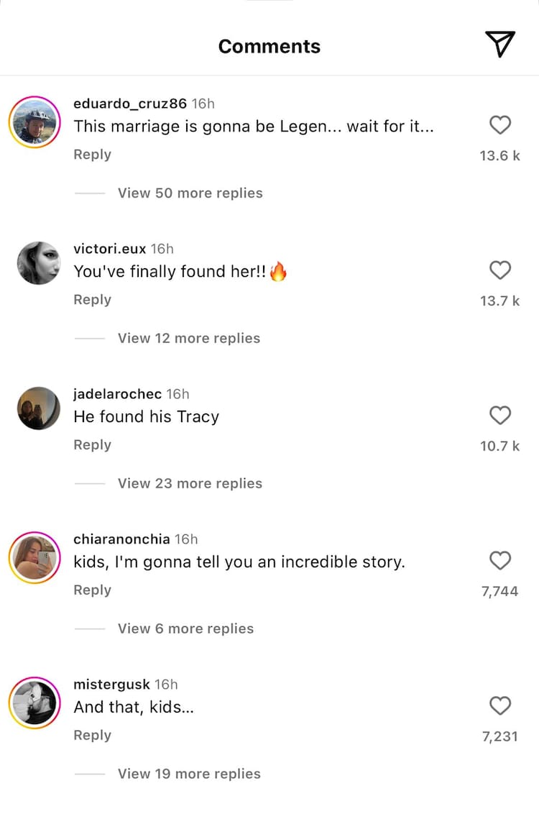
Task: Expand 'View 50 more replies'
Action: pyautogui.click(x=190, y=193)
